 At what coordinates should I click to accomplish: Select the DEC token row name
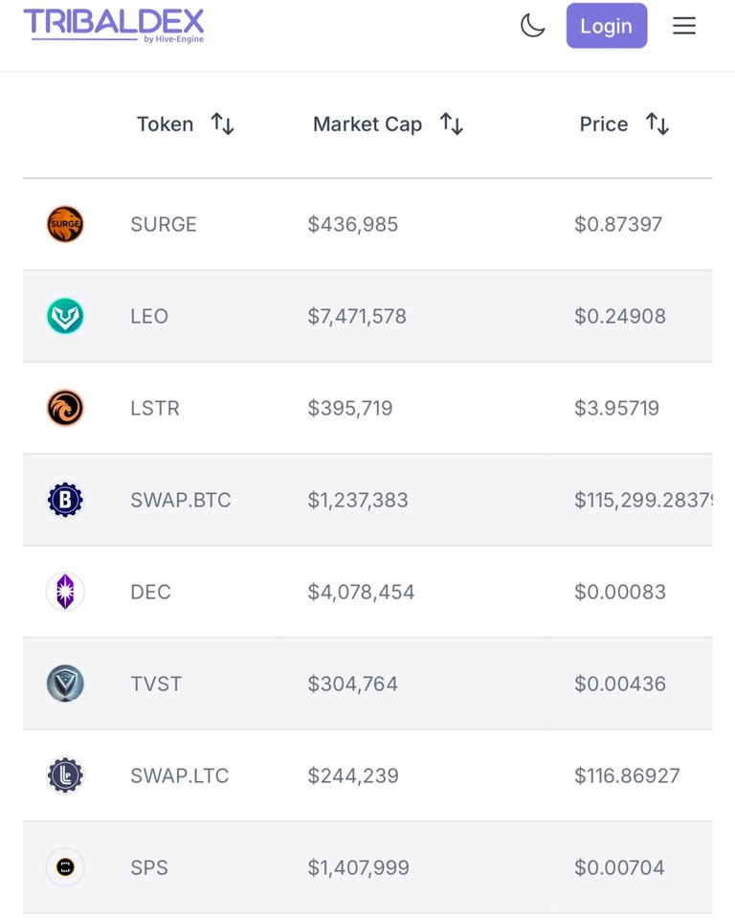click(x=150, y=592)
